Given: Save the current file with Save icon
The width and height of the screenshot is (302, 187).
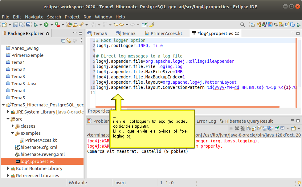Looking at the screenshot, I should [15, 25].
